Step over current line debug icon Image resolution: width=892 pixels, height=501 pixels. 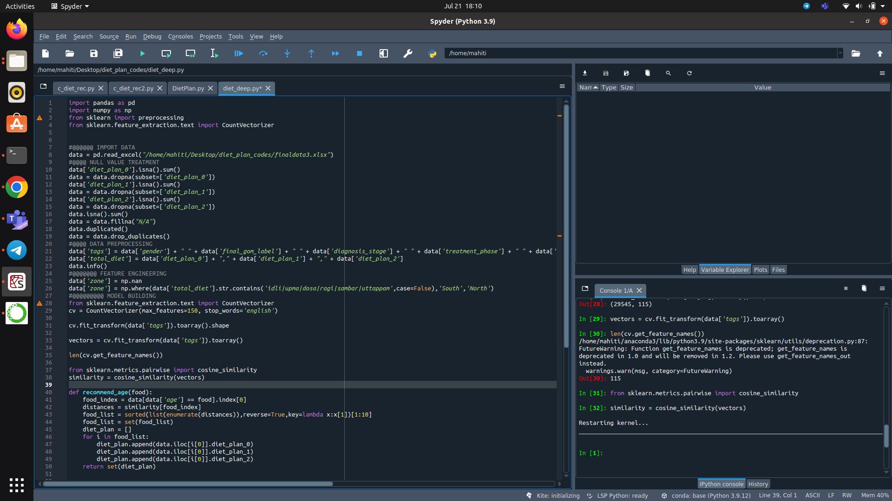click(263, 53)
